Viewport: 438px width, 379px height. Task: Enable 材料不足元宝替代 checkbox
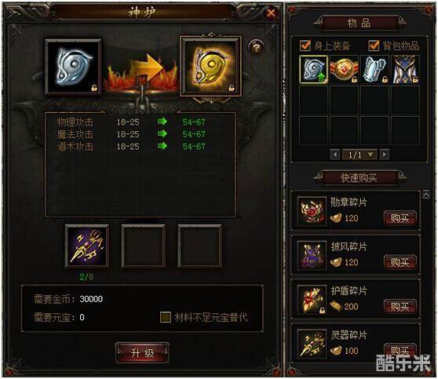[x=166, y=317]
